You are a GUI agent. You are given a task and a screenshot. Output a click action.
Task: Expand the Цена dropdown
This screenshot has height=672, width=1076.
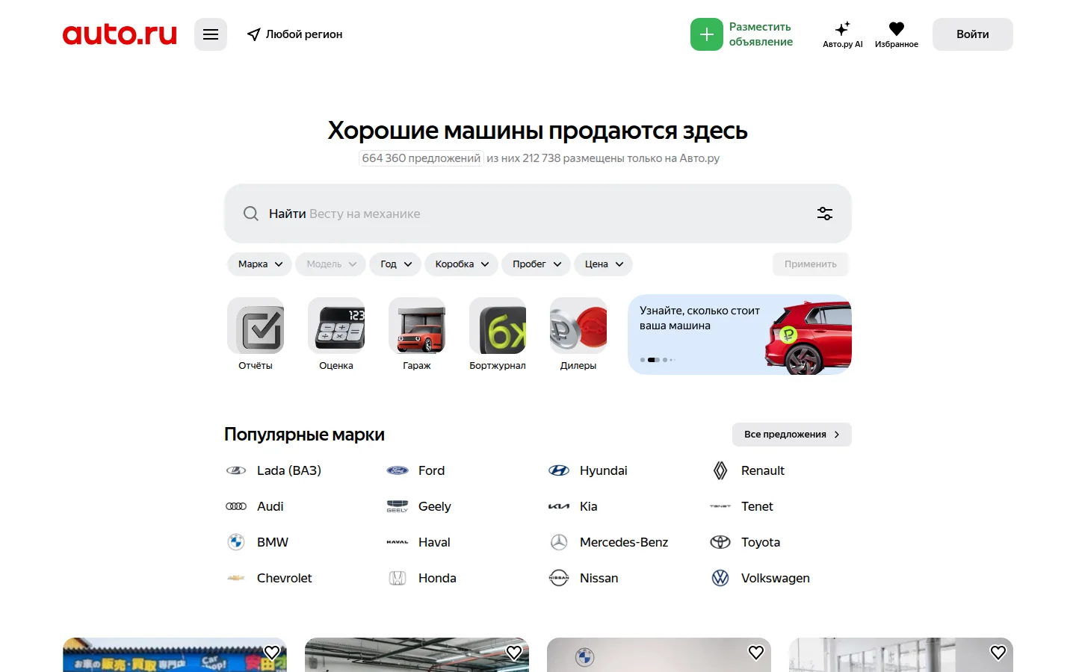pos(604,264)
